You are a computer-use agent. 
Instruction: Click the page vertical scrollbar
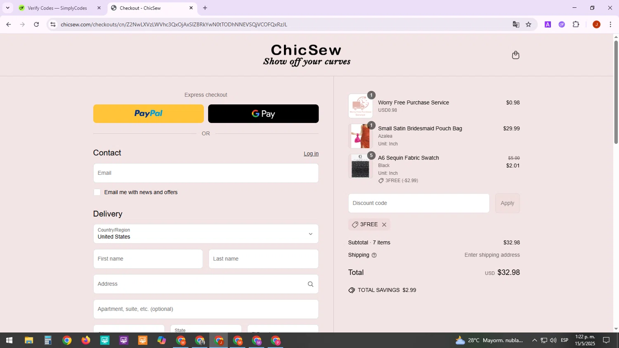[616, 92]
